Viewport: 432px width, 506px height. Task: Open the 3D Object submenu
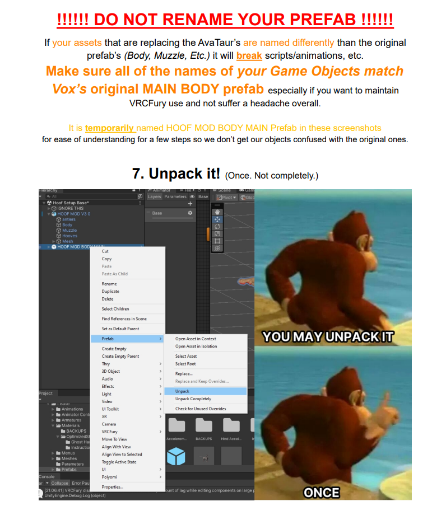[x=128, y=372]
